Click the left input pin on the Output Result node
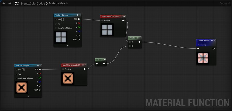This screenshot has height=111, width=232. (198, 49)
